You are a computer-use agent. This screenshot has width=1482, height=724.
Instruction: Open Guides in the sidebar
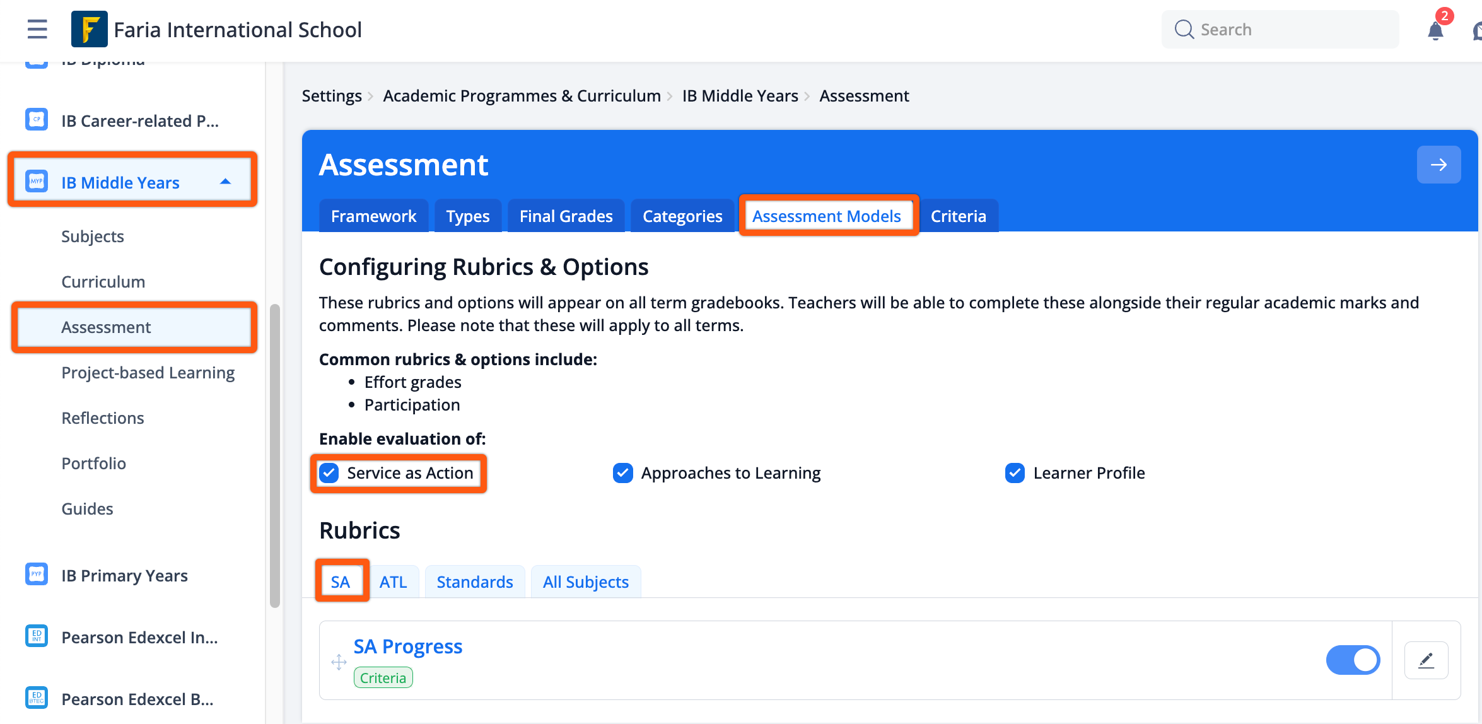[x=88, y=509]
